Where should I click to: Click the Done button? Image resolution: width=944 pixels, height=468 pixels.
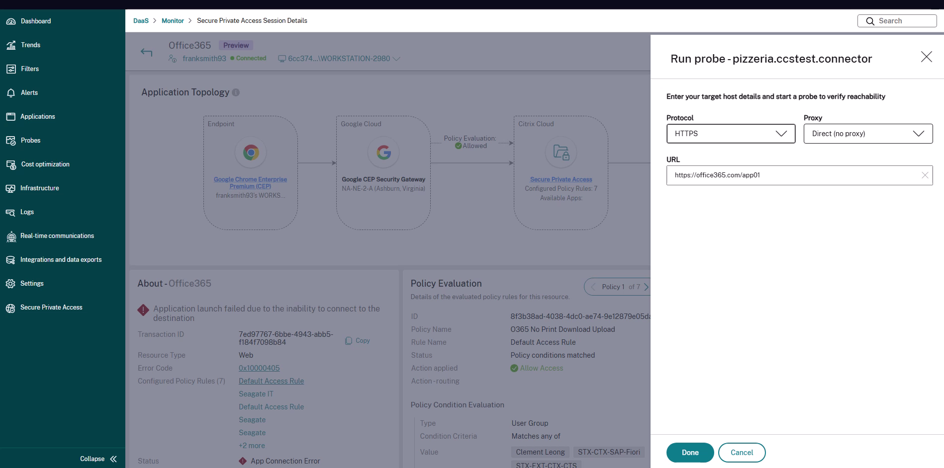click(690, 453)
